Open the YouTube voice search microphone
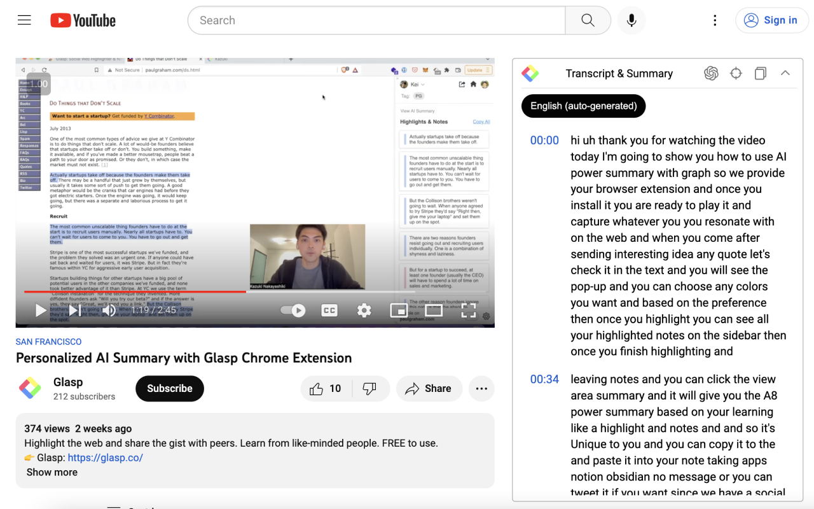This screenshot has height=509, width=814. pyautogui.click(x=631, y=20)
